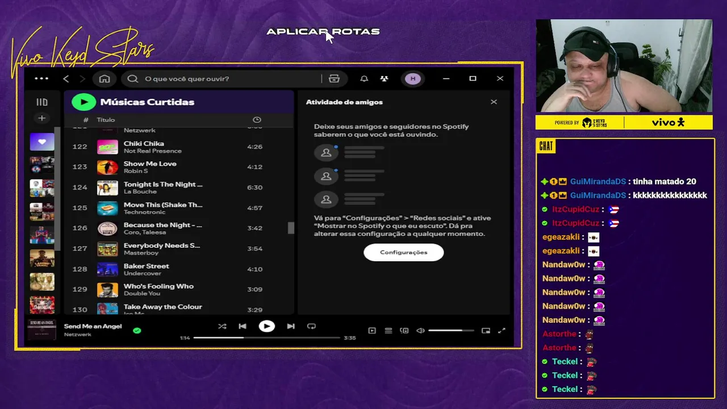Mute with the volume speaker icon

point(420,331)
